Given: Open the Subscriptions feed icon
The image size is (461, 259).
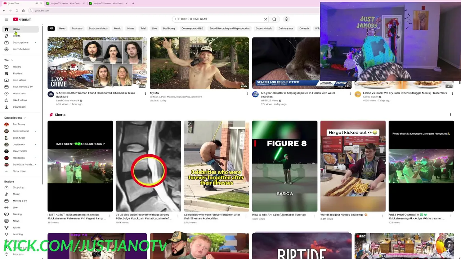Looking at the screenshot, I should click(x=6, y=42).
